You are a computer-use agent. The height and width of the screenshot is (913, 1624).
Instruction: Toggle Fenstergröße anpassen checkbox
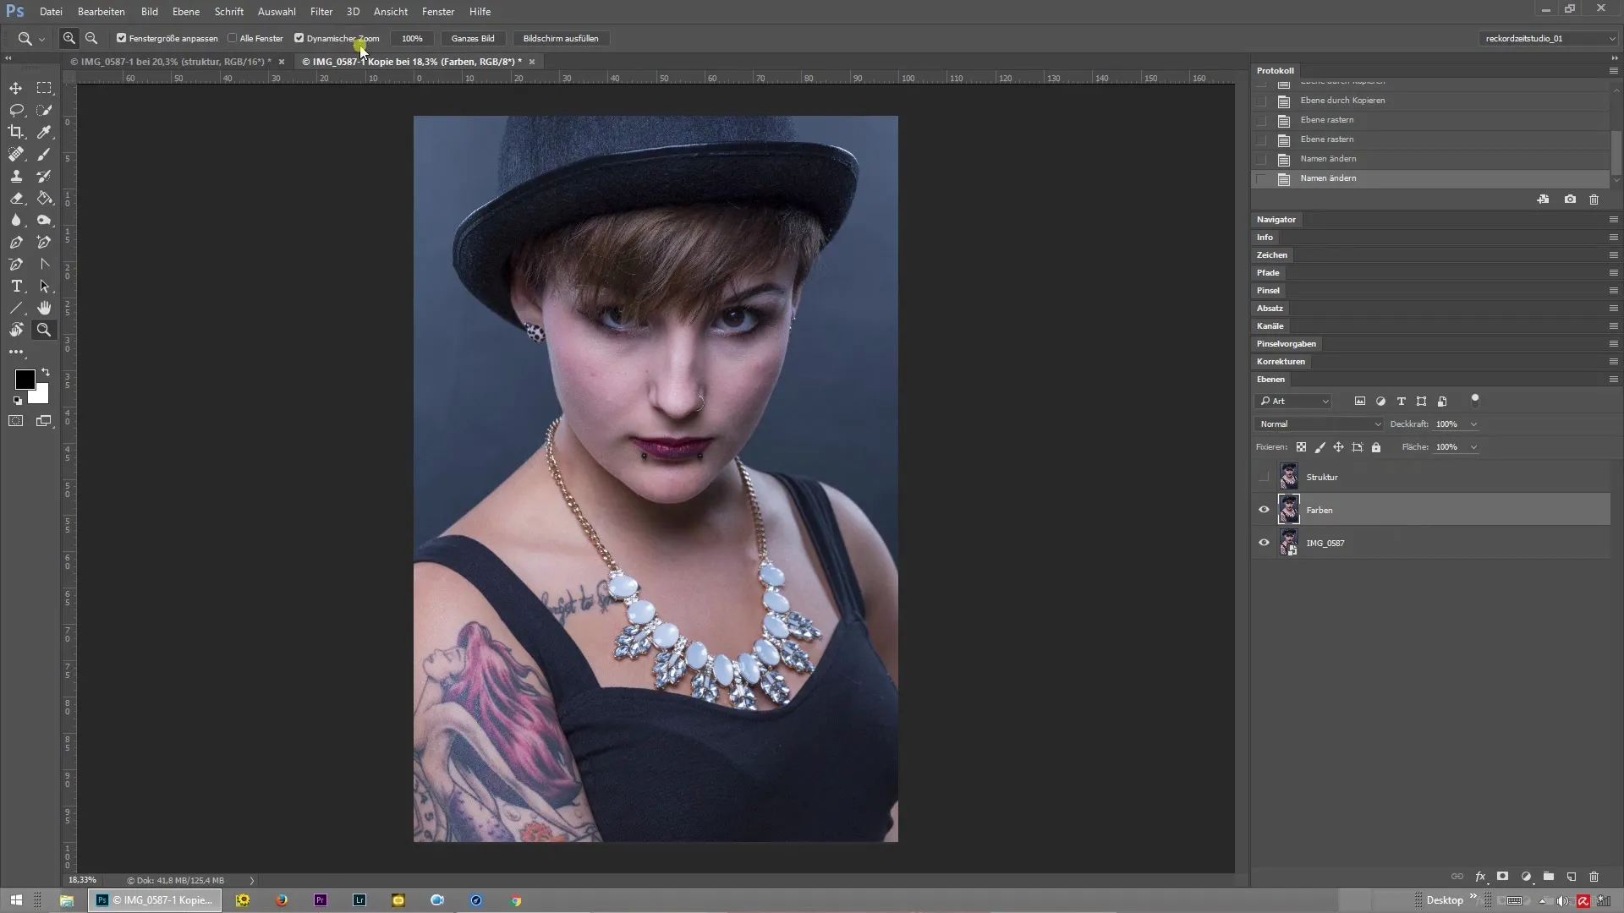[121, 38]
